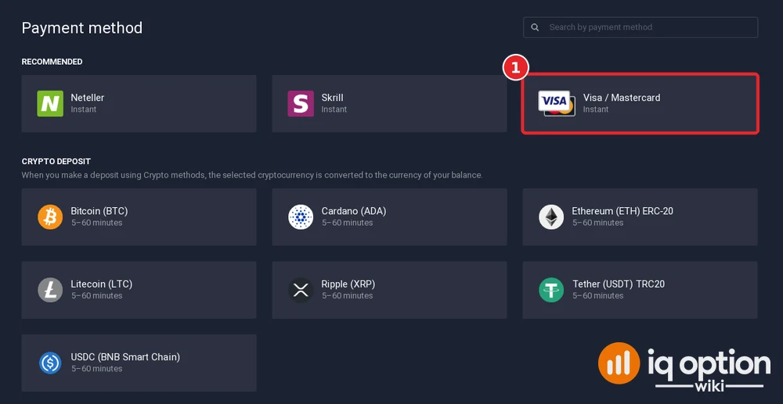The image size is (783, 404).
Task: Click the gray Litecoin logo icon
Action: (50, 290)
